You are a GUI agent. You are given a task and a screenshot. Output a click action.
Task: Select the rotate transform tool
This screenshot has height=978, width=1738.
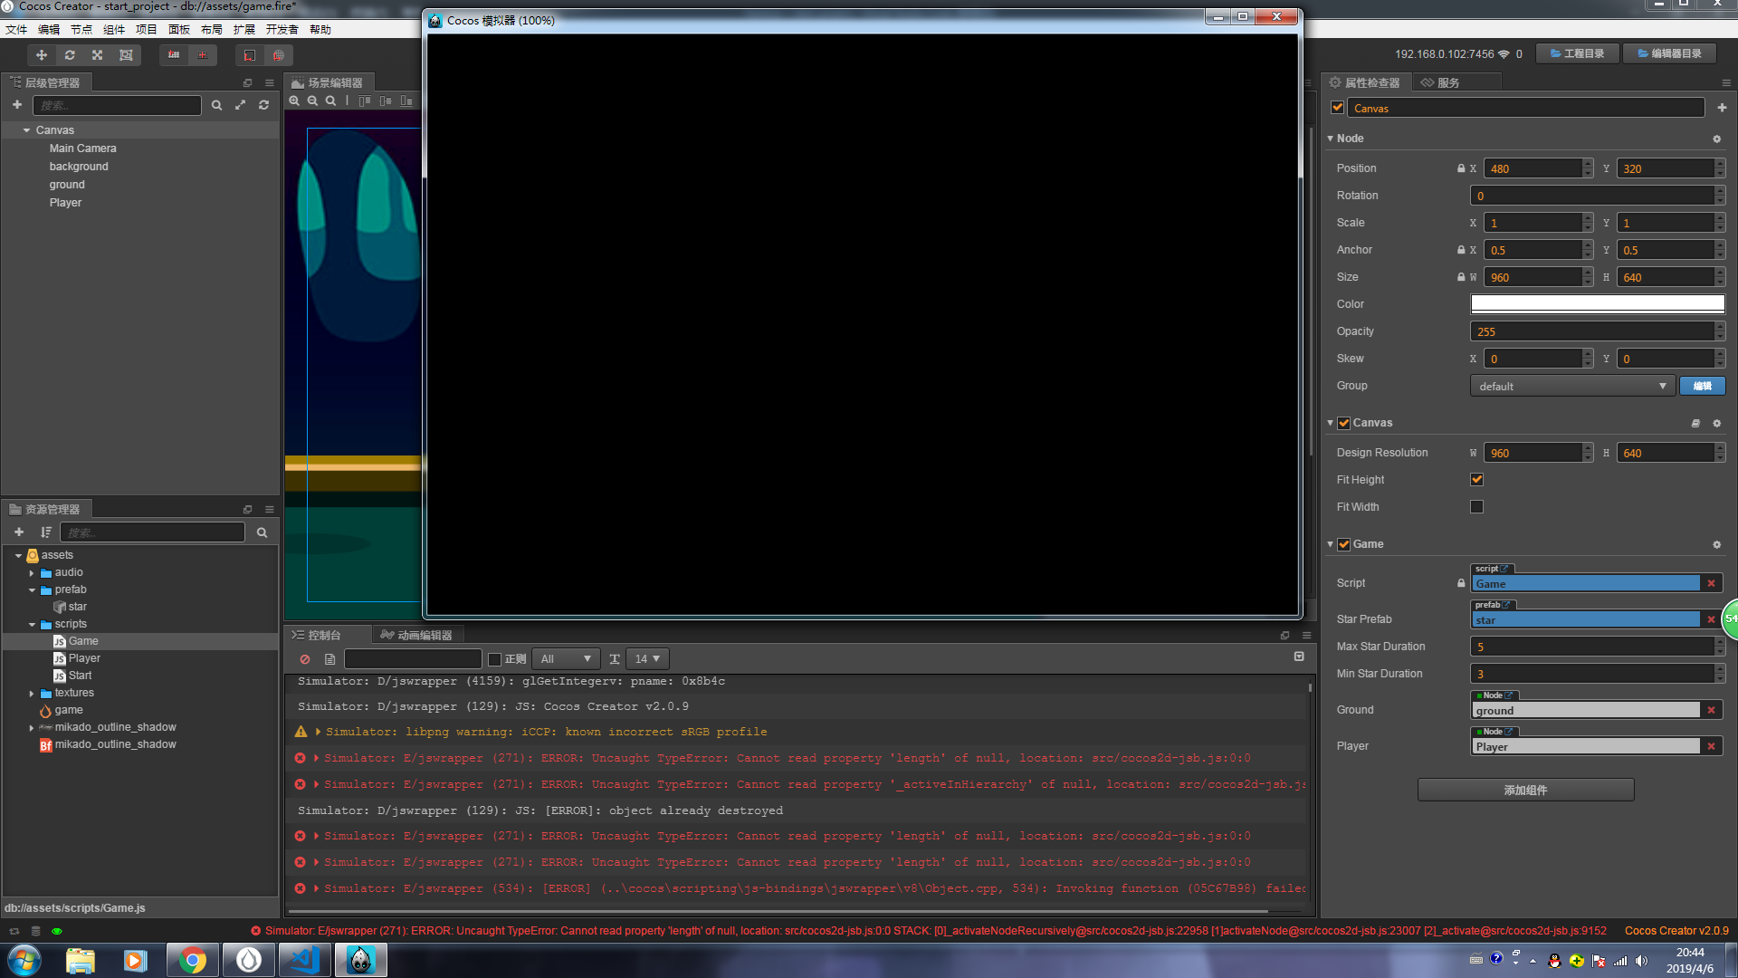tap(70, 55)
